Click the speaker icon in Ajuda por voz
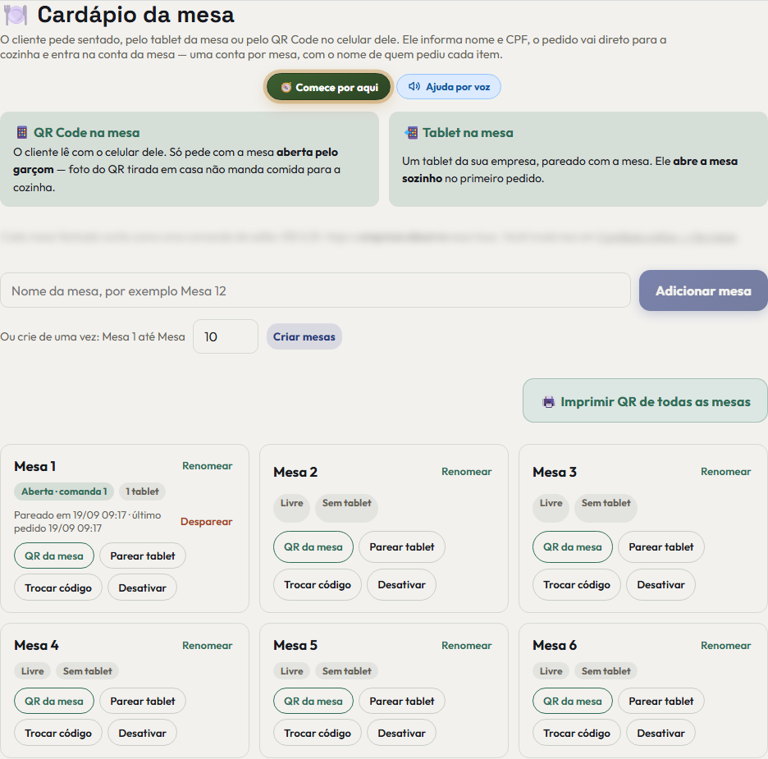Screen dimensions: 768x759 point(414,87)
